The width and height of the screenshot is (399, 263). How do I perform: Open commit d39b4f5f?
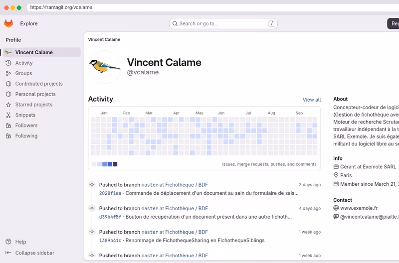pyautogui.click(x=110, y=217)
